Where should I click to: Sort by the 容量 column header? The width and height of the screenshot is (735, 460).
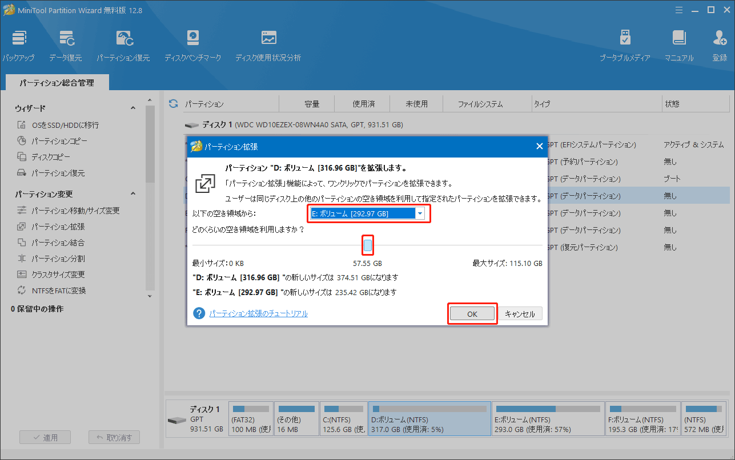[x=312, y=104]
